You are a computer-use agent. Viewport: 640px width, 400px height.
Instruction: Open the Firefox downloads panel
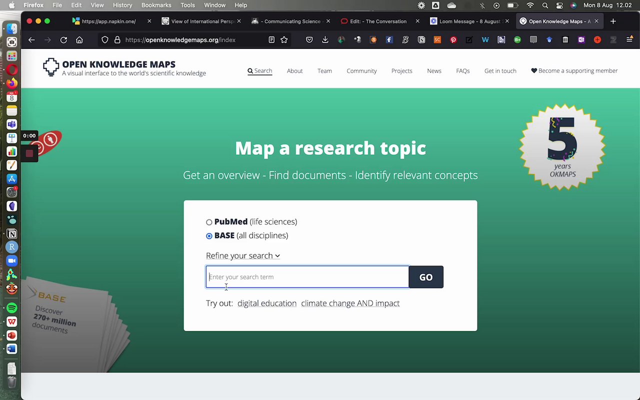325,40
